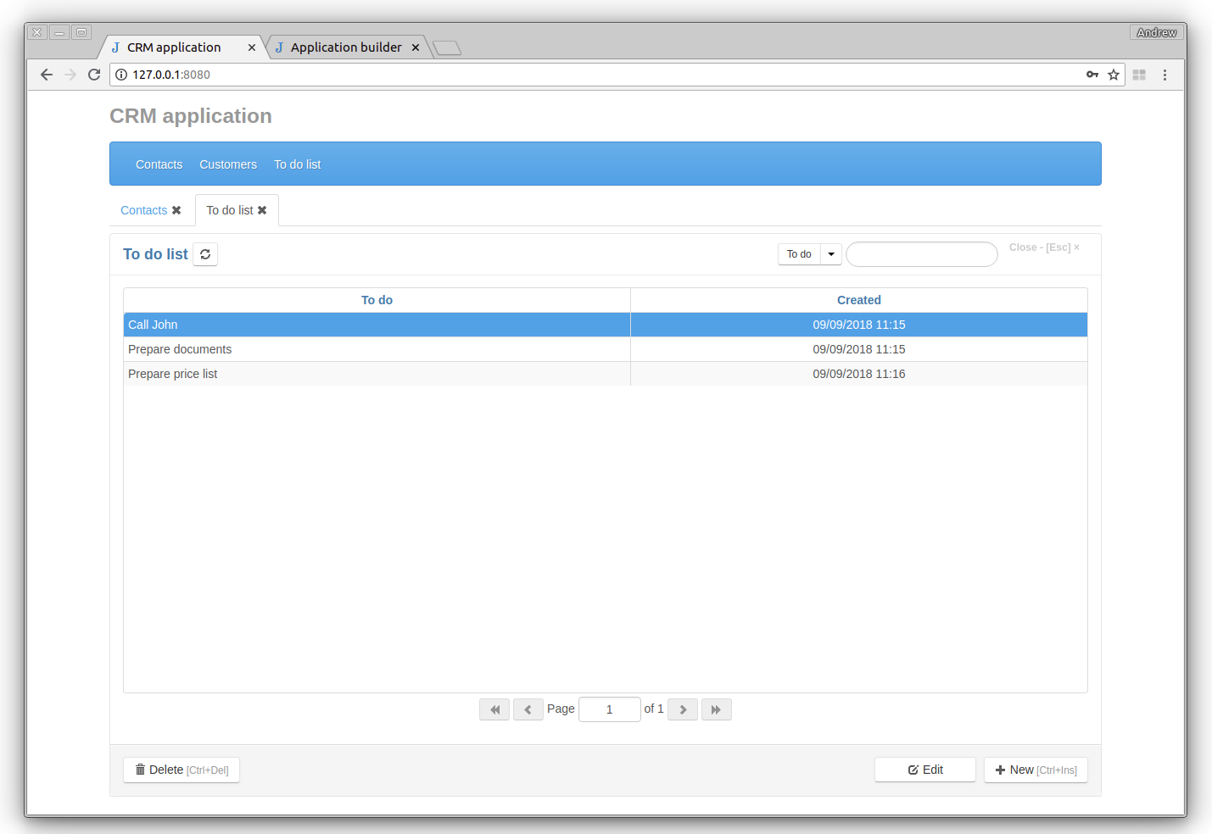This screenshot has height=834, width=1212.
Task: Open To do list in the blue navigation bar
Action: click(297, 164)
